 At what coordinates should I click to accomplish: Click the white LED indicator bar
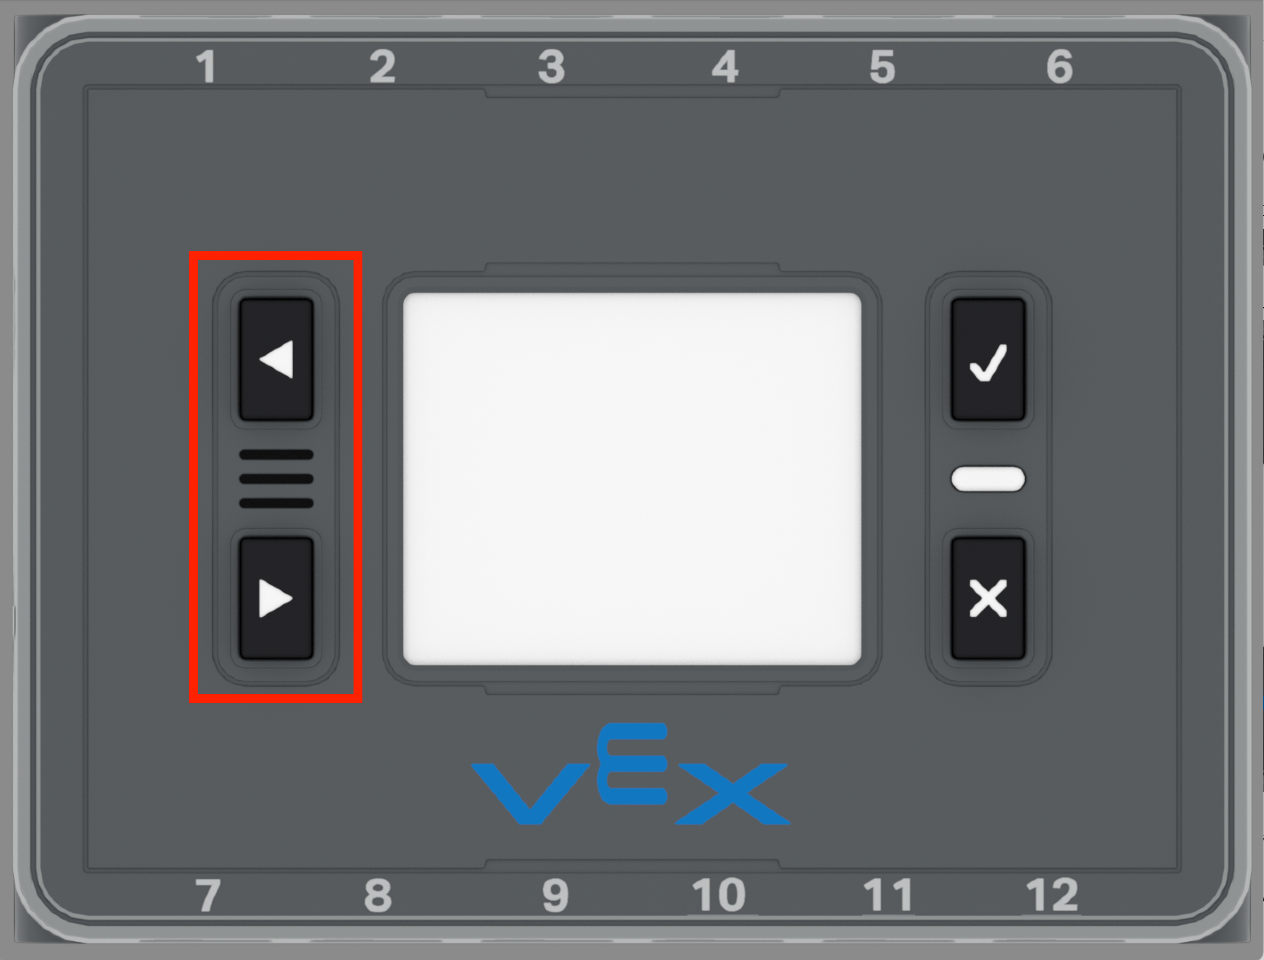point(988,479)
